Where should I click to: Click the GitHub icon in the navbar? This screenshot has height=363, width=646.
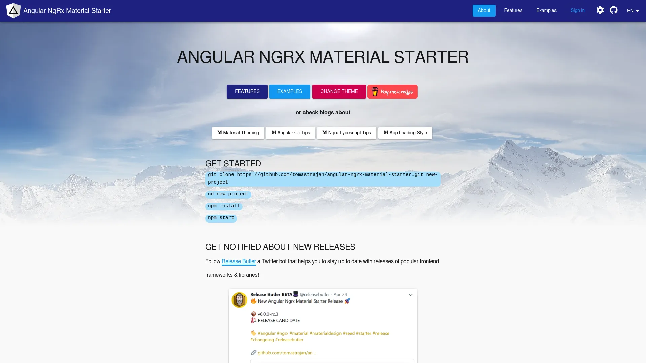point(614,10)
